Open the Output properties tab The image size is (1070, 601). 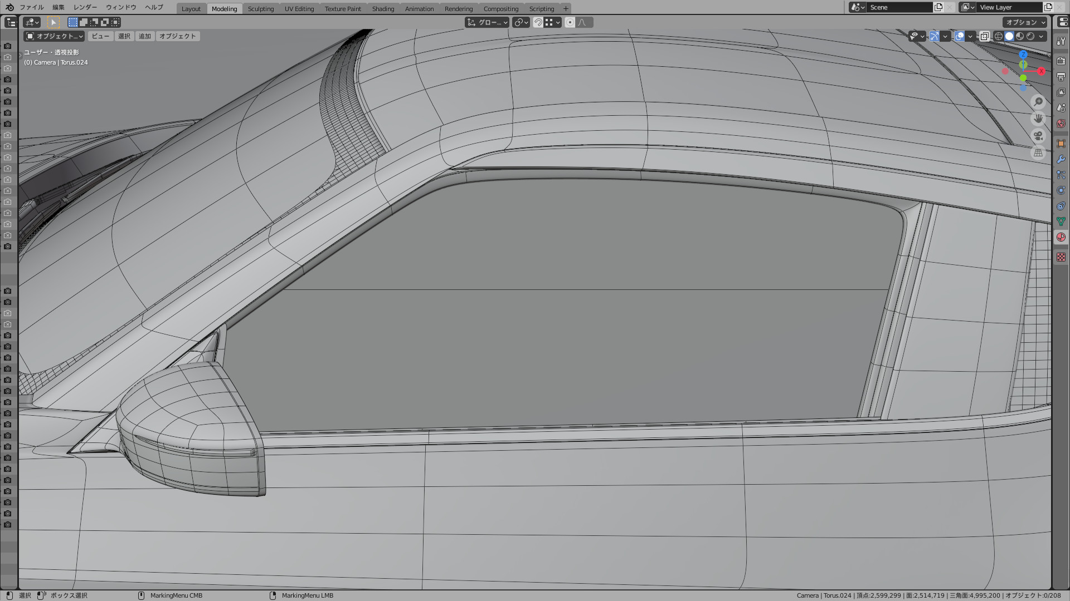(1061, 77)
